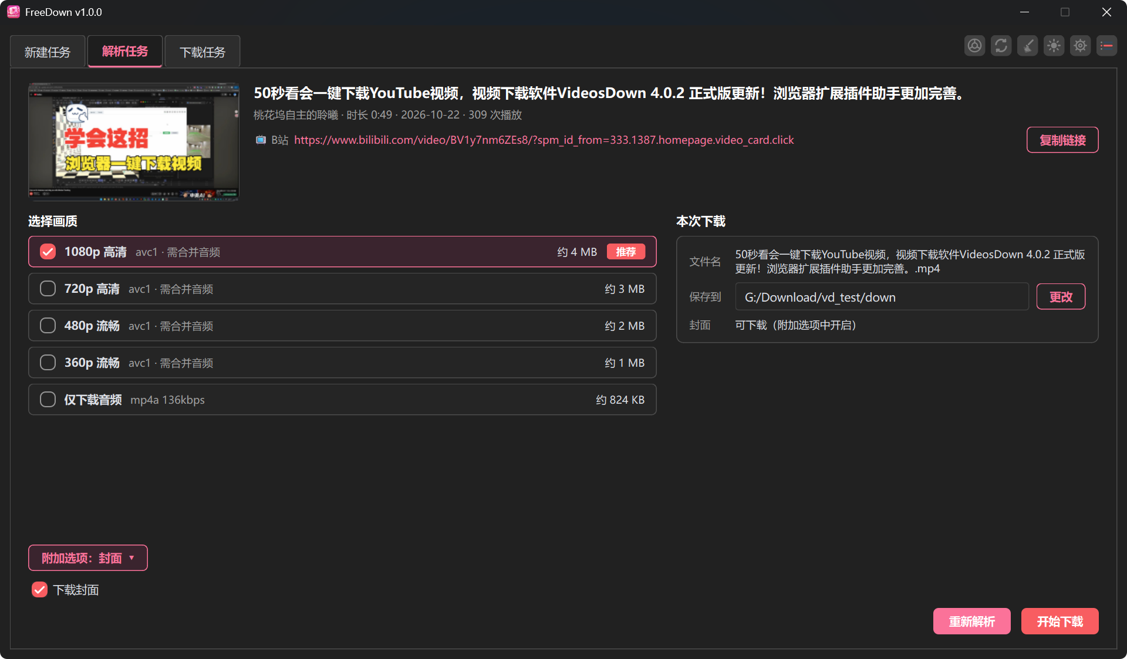
Task: Click the 重新解析 button
Action: 972,621
